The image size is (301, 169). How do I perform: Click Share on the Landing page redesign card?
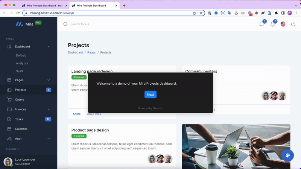click(77, 114)
